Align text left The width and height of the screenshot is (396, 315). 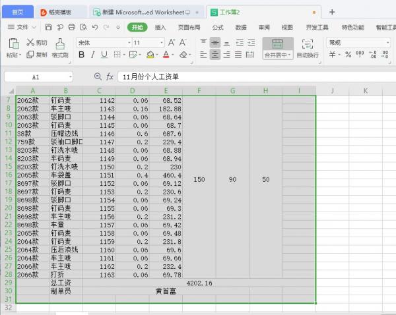pos(203,55)
